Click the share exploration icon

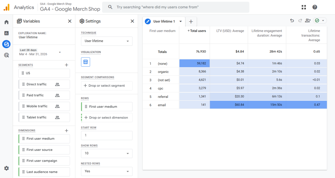click(308, 21)
